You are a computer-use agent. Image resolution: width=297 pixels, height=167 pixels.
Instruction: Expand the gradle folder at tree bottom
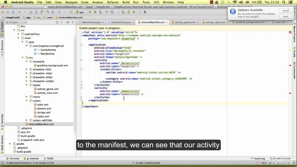[10, 144]
